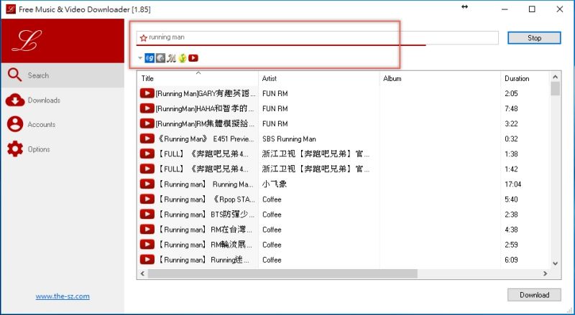The image size is (575, 315).
Task: Select the cursive M source icon
Action: click(x=171, y=58)
